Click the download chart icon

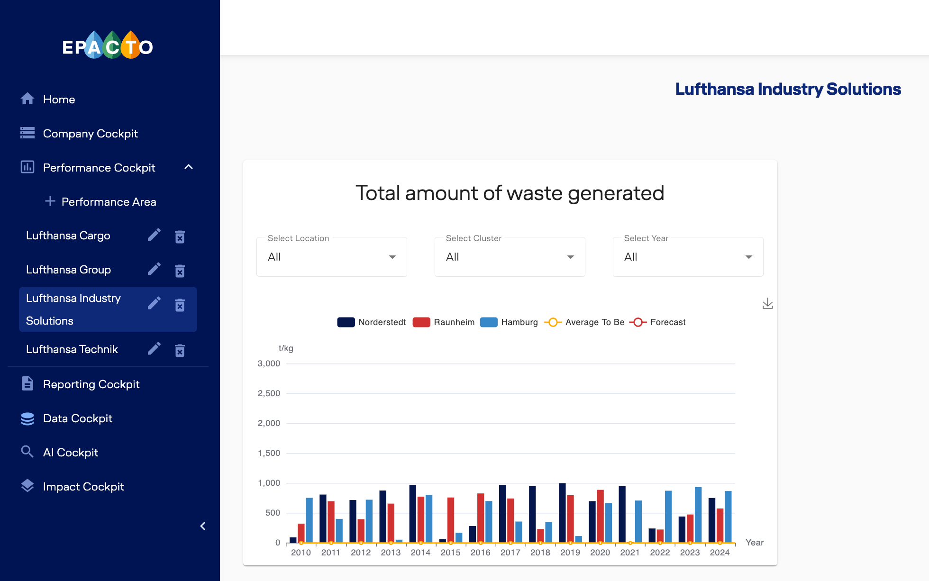pyautogui.click(x=767, y=304)
